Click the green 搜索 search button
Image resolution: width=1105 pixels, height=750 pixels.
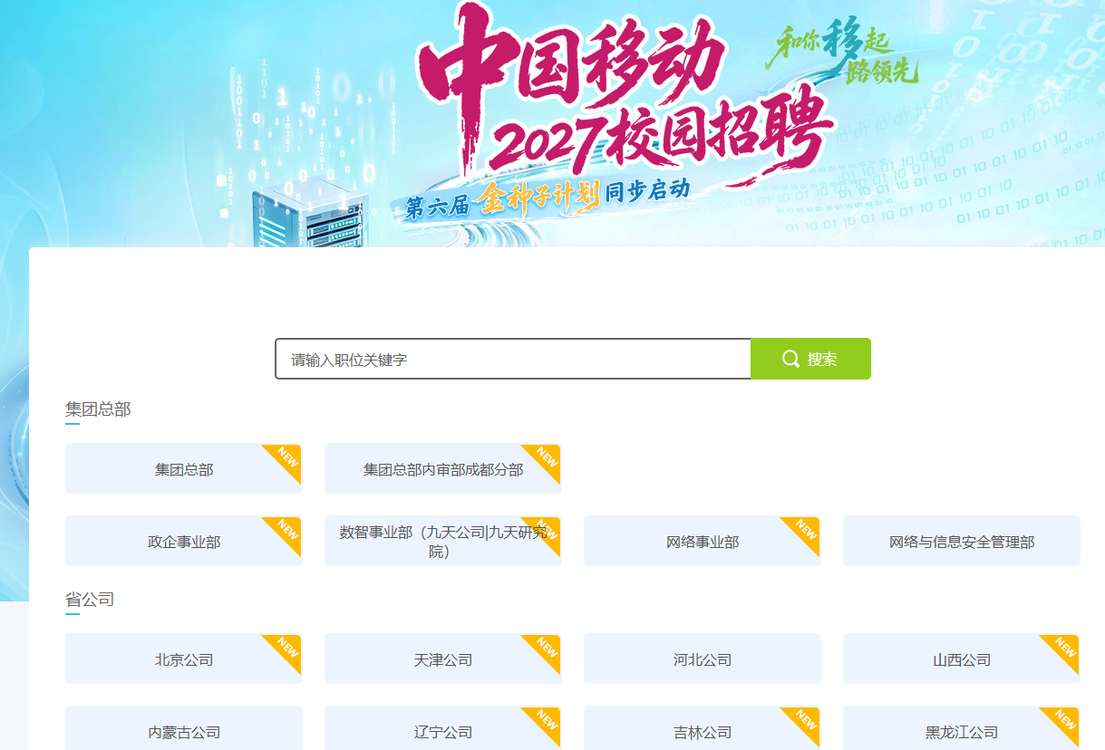click(810, 359)
